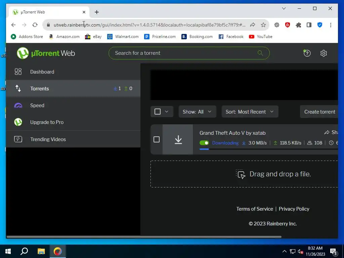
Task: Click the search magnifier in torrent search
Action: click(x=260, y=53)
